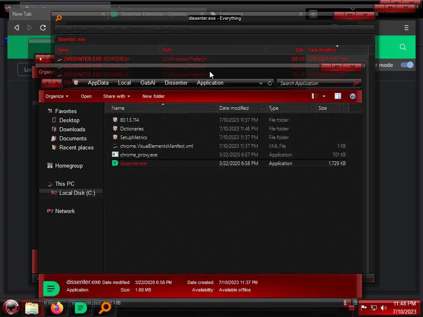The image size is (423, 317).
Task: Open Name column filter dropdown
Action: pos(213,108)
